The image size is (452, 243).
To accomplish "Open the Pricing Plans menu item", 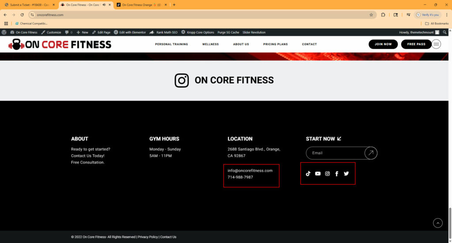I will (x=275, y=44).
